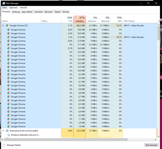Click Chrome icon of Google Chrome (27) row
The image size is (162, 149).
click(x=7, y=25)
